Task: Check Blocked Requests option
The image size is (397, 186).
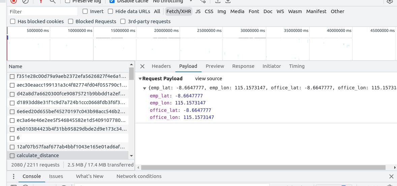Action: tap(71, 21)
